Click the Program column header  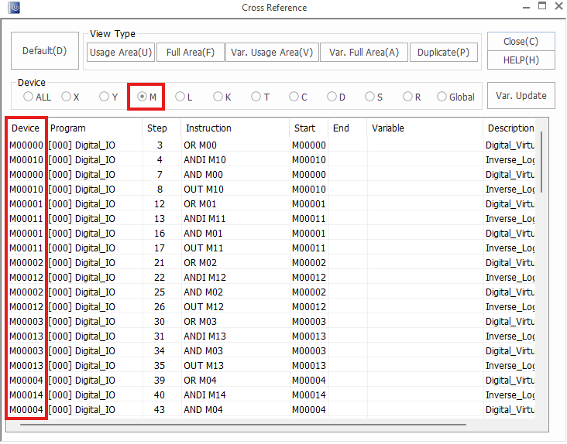tap(67, 128)
